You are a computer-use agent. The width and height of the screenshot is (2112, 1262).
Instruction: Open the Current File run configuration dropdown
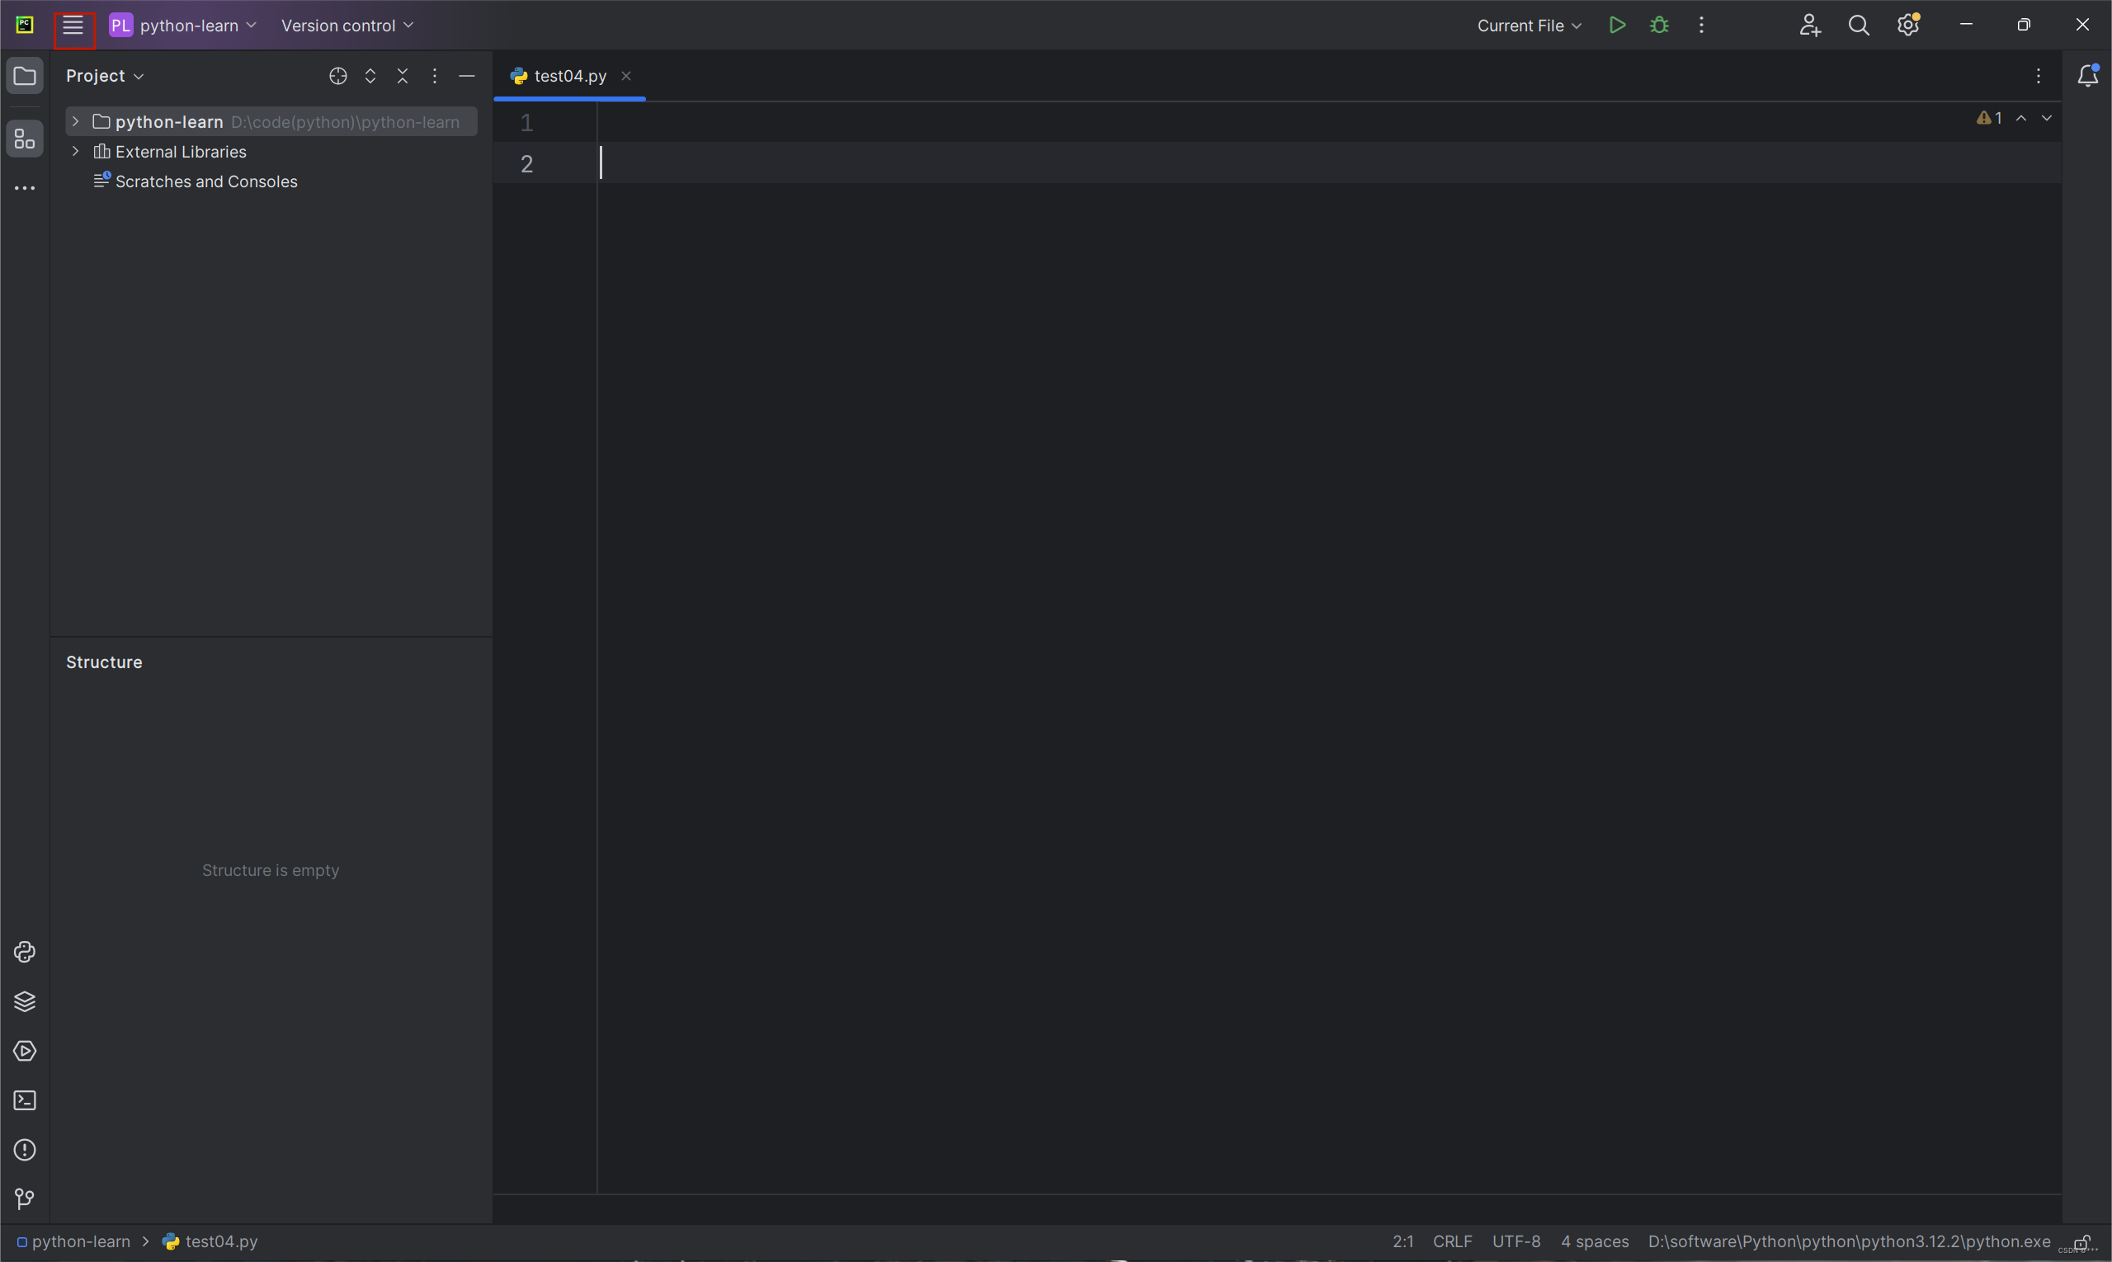(1529, 26)
